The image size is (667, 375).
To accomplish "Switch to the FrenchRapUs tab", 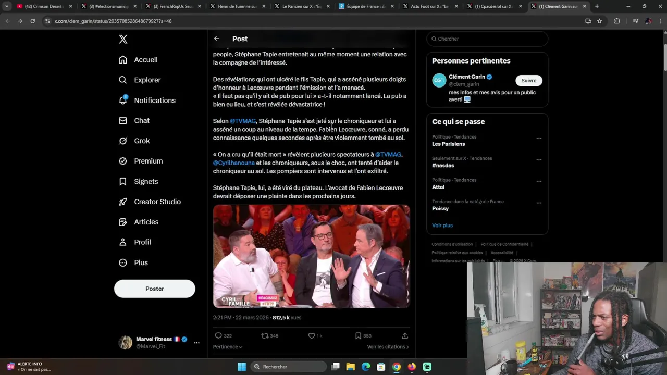I will point(173,6).
